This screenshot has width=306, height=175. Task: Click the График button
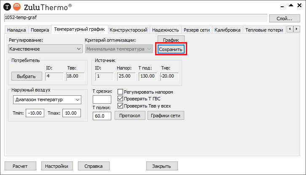[171, 39]
